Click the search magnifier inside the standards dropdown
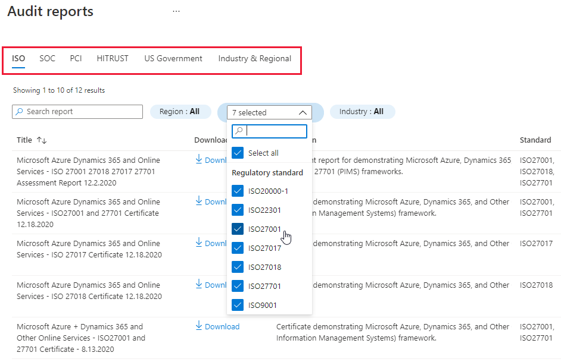Viewport: 561px width, 362px height. tap(238, 131)
